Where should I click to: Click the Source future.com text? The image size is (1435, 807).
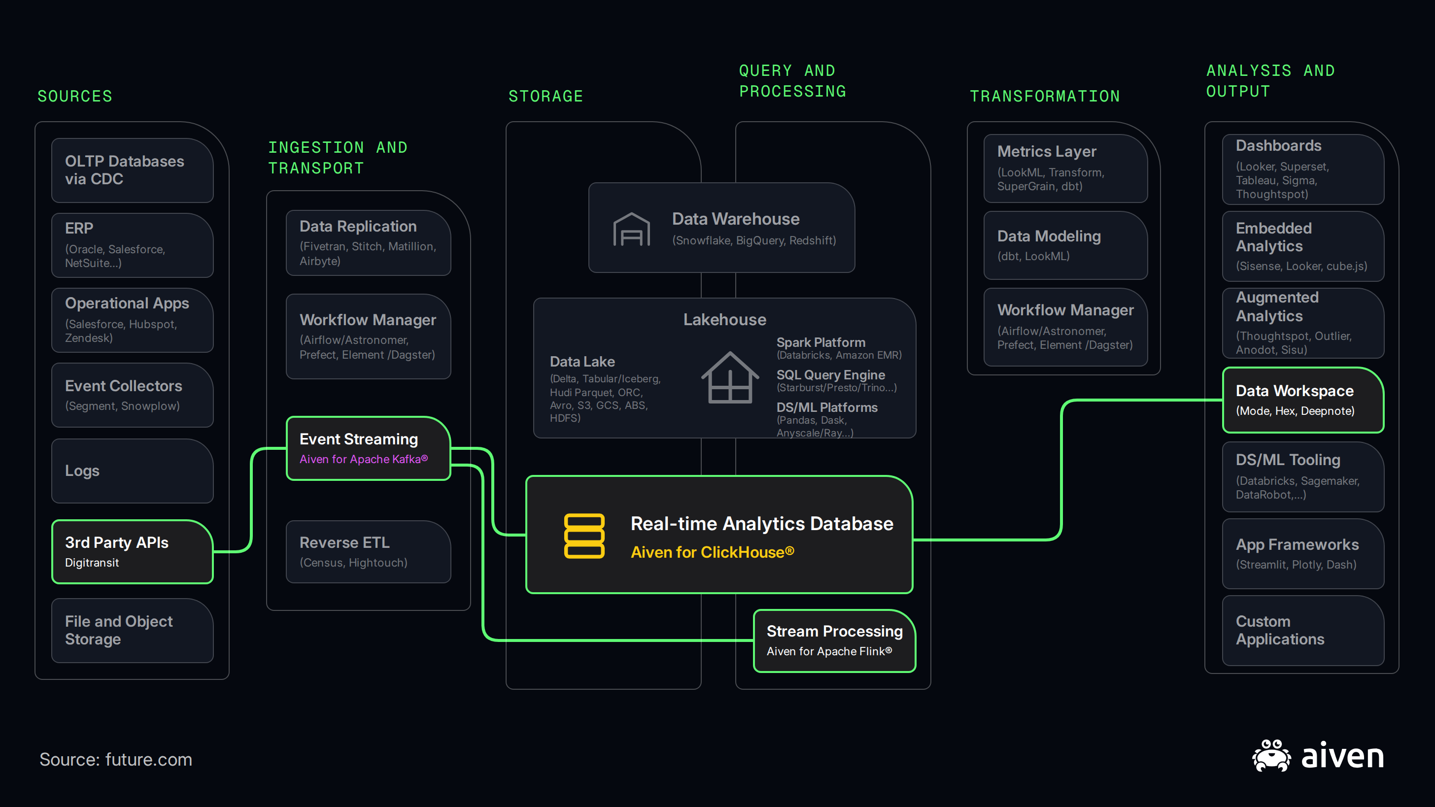116,760
